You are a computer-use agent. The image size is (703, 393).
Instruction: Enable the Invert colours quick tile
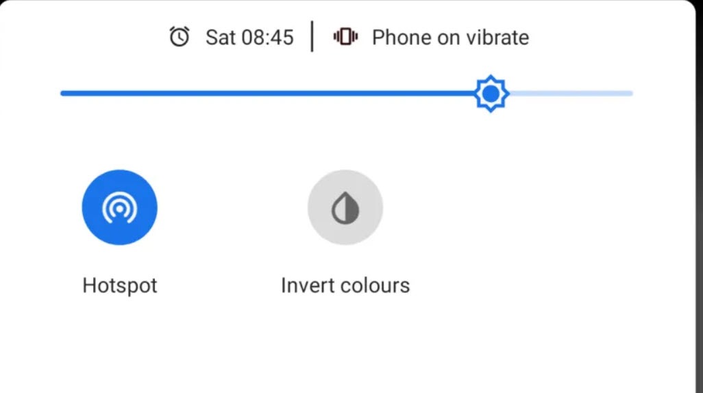click(345, 207)
